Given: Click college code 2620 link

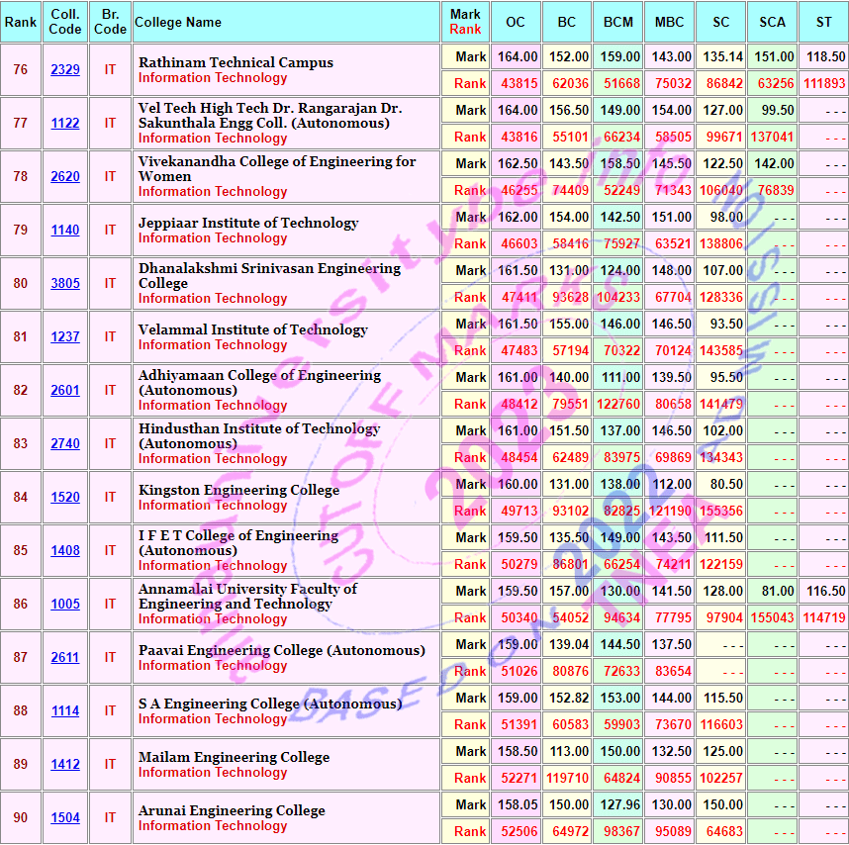Looking at the screenshot, I should tap(65, 176).
